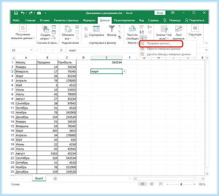Open the Файл tab
The height and width of the screenshot is (196, 219).
(16, 20)
